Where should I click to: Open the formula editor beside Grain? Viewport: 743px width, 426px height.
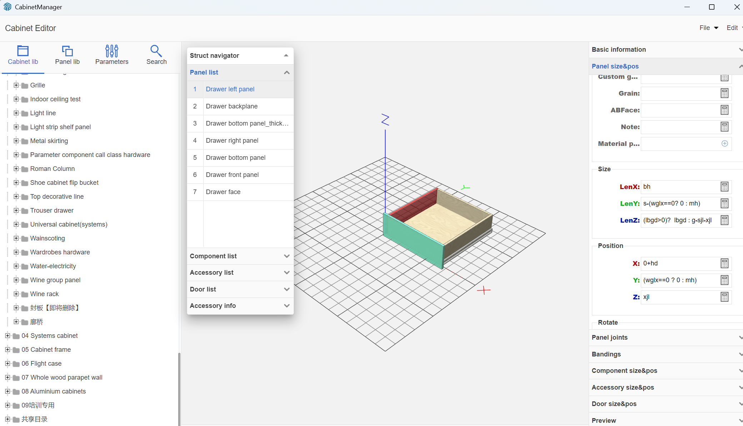pyautogui.click(x=724, y=93)
